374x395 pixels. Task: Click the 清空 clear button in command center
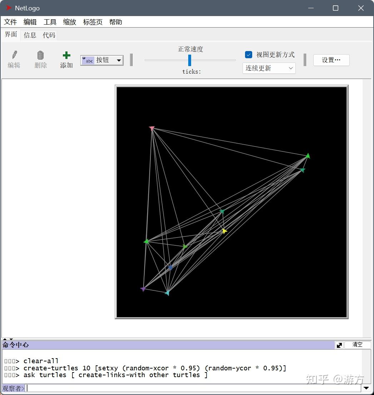[357, 345]
